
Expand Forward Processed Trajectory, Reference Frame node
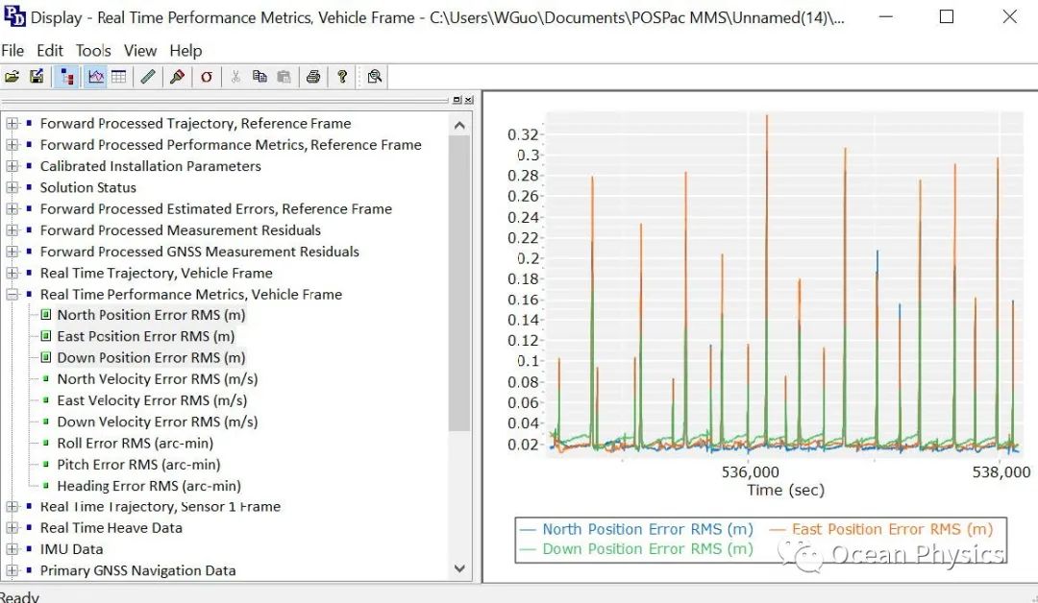coord(12,123)
